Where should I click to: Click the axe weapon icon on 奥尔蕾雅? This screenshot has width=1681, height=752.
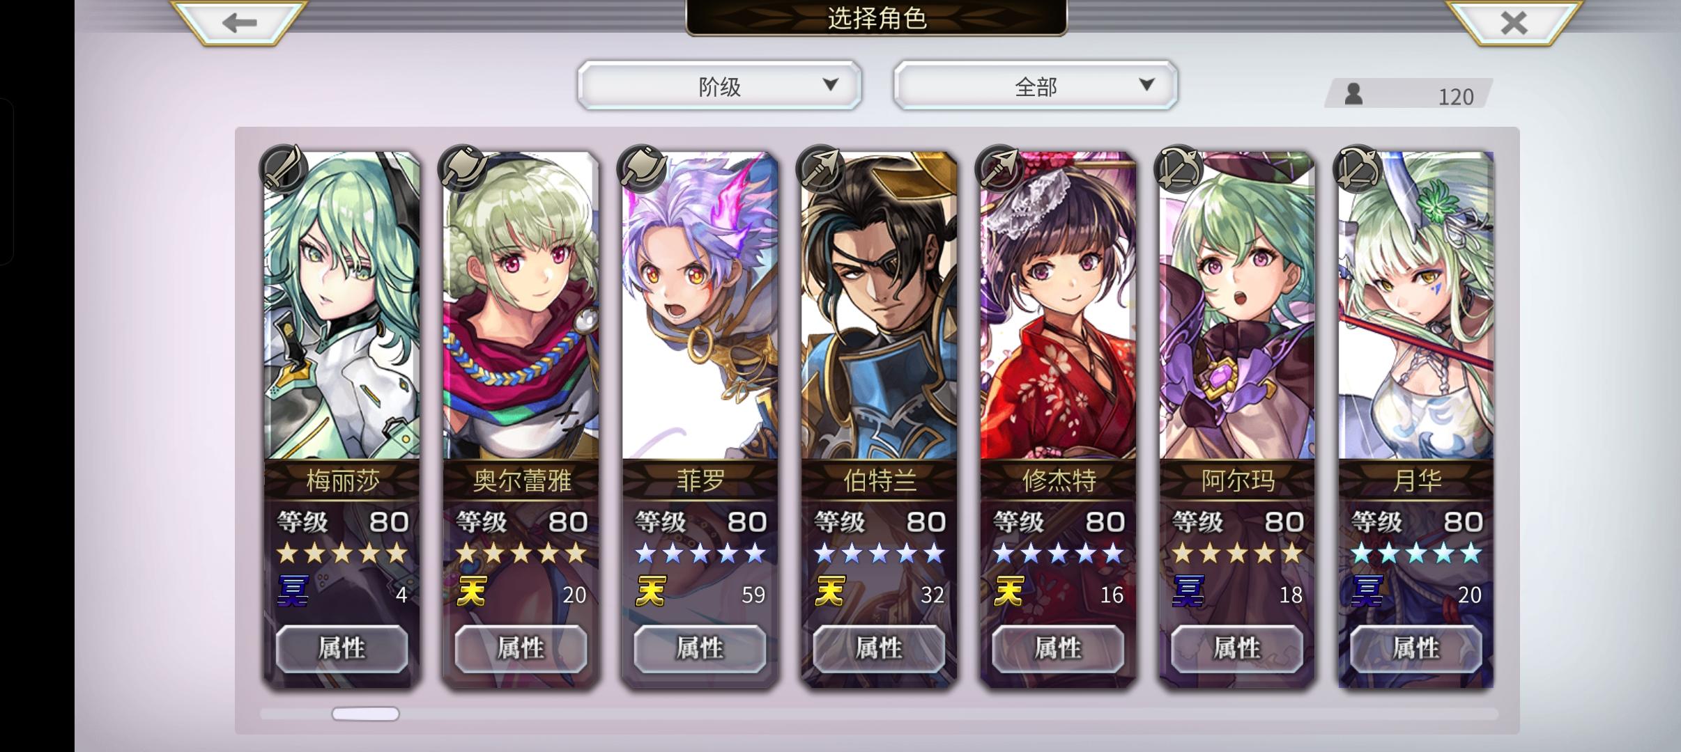point(462,169)
